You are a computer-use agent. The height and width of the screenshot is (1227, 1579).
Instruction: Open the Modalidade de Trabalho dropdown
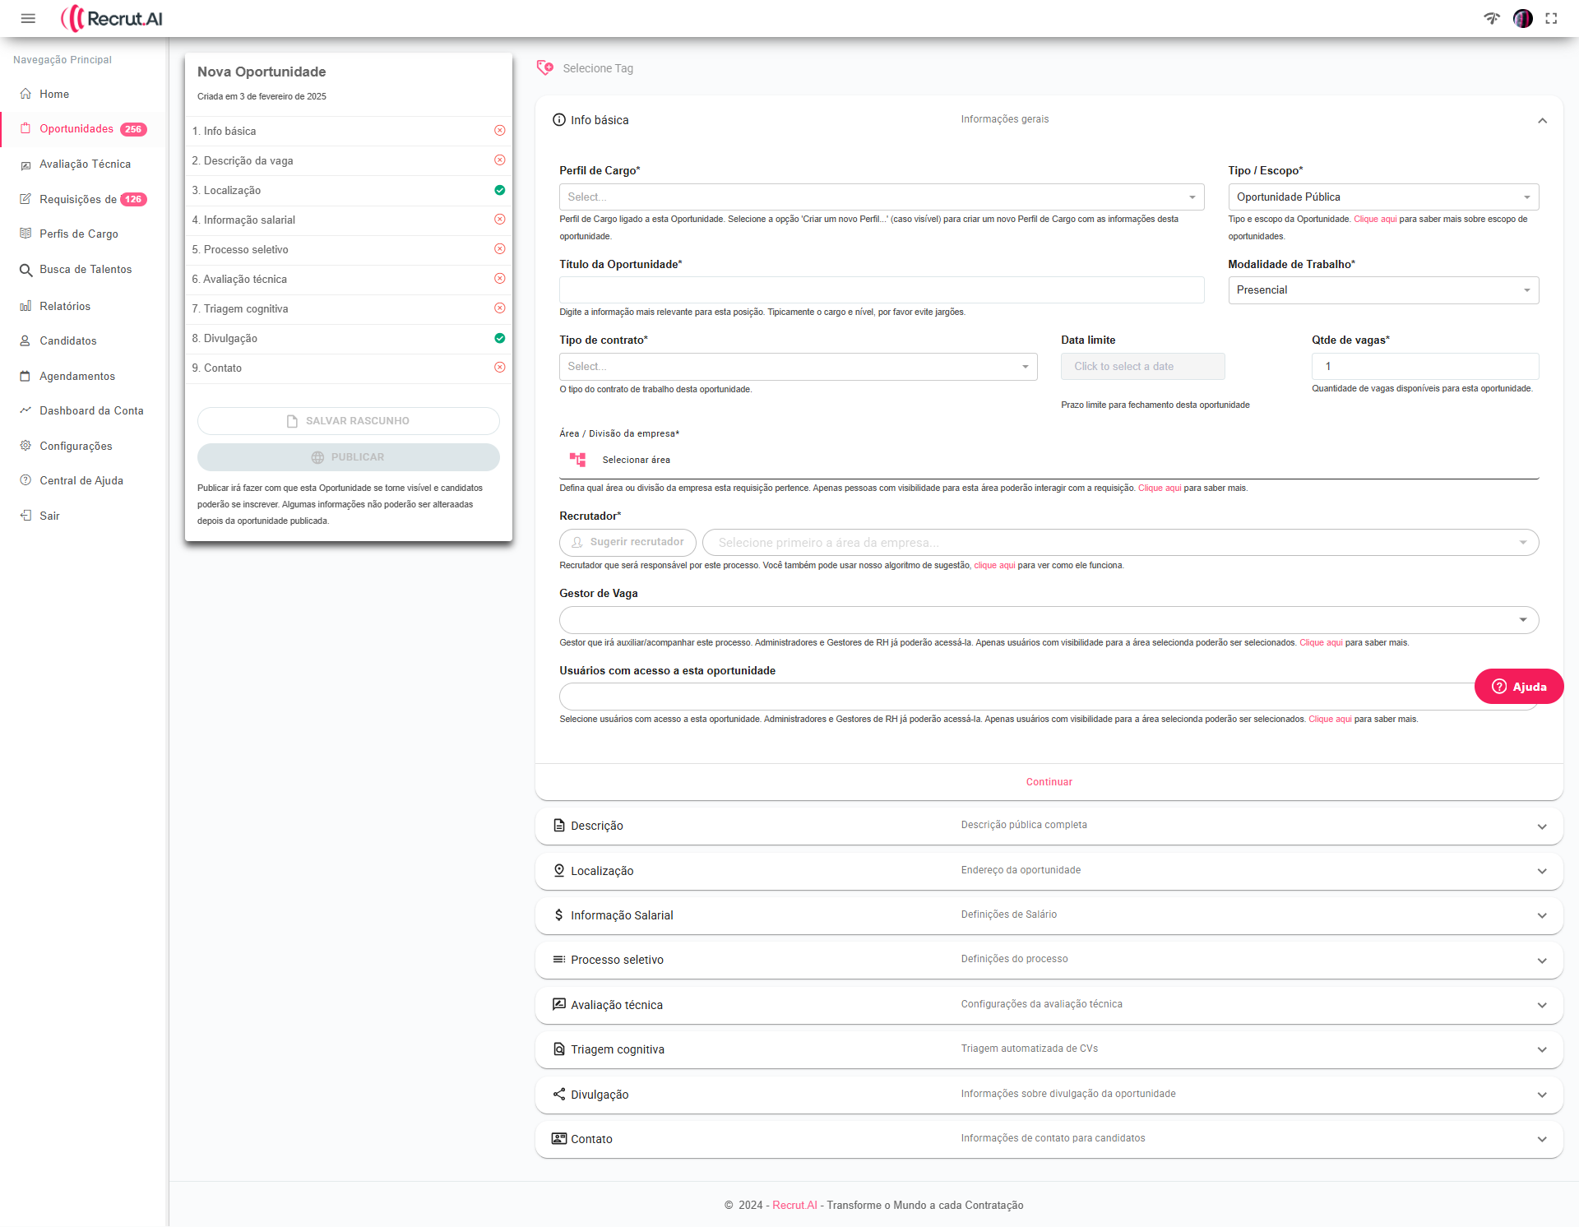(x=1382, y=289)
